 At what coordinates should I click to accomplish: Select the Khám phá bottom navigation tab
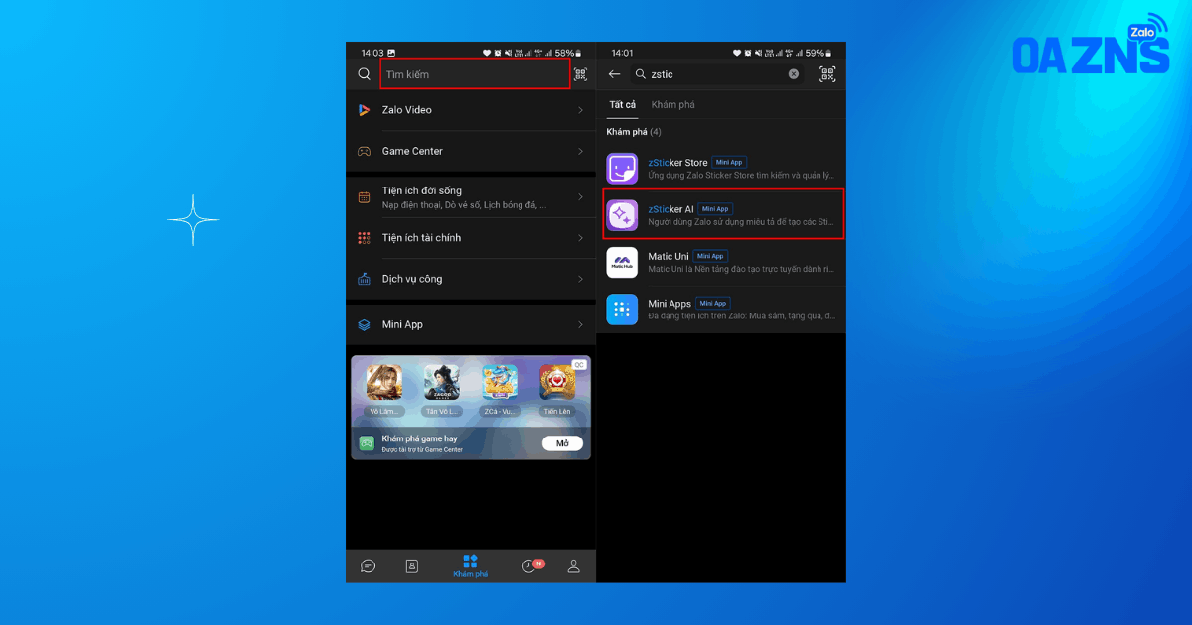471,566
